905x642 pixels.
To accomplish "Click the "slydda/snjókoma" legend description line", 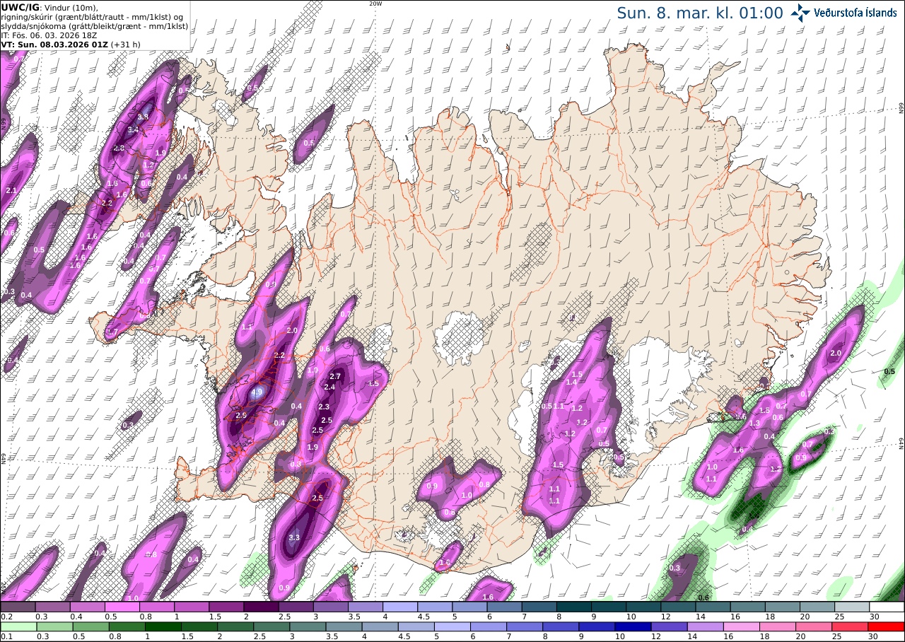I will [94, 25].
